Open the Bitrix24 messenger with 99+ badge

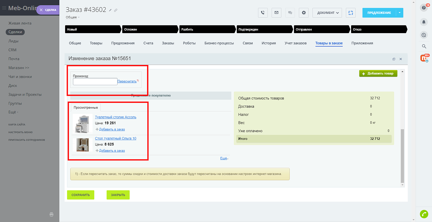424,58
